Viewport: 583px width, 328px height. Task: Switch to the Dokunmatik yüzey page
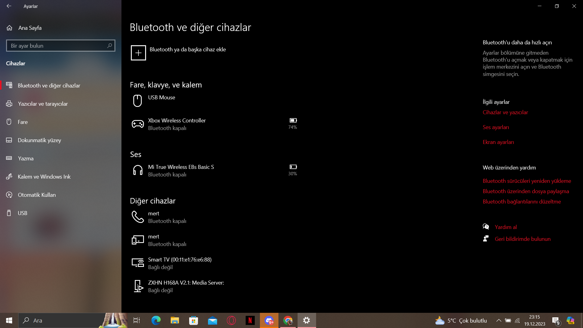point(39,140)
